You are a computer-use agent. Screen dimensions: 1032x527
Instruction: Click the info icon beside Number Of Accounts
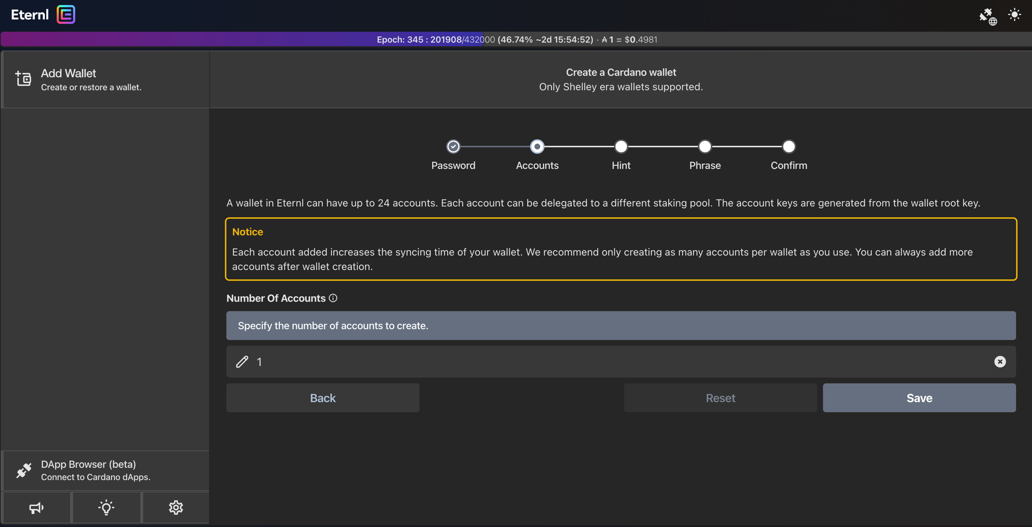tap(333, 298)
